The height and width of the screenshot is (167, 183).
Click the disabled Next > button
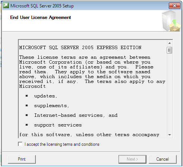click(x=132, y=159)
